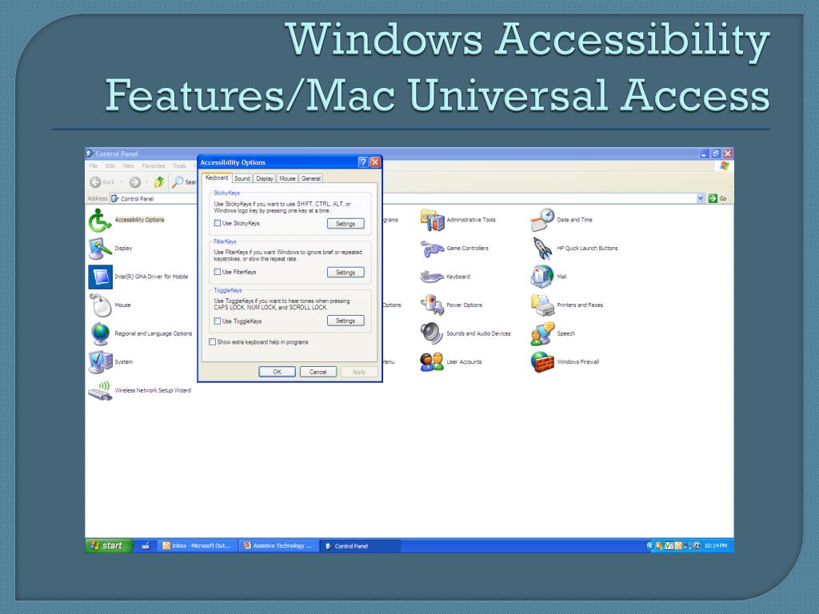The image size is (819, 614).
Task: Switch to Assistive Technology taskbar button
Action: pos(278,545)
